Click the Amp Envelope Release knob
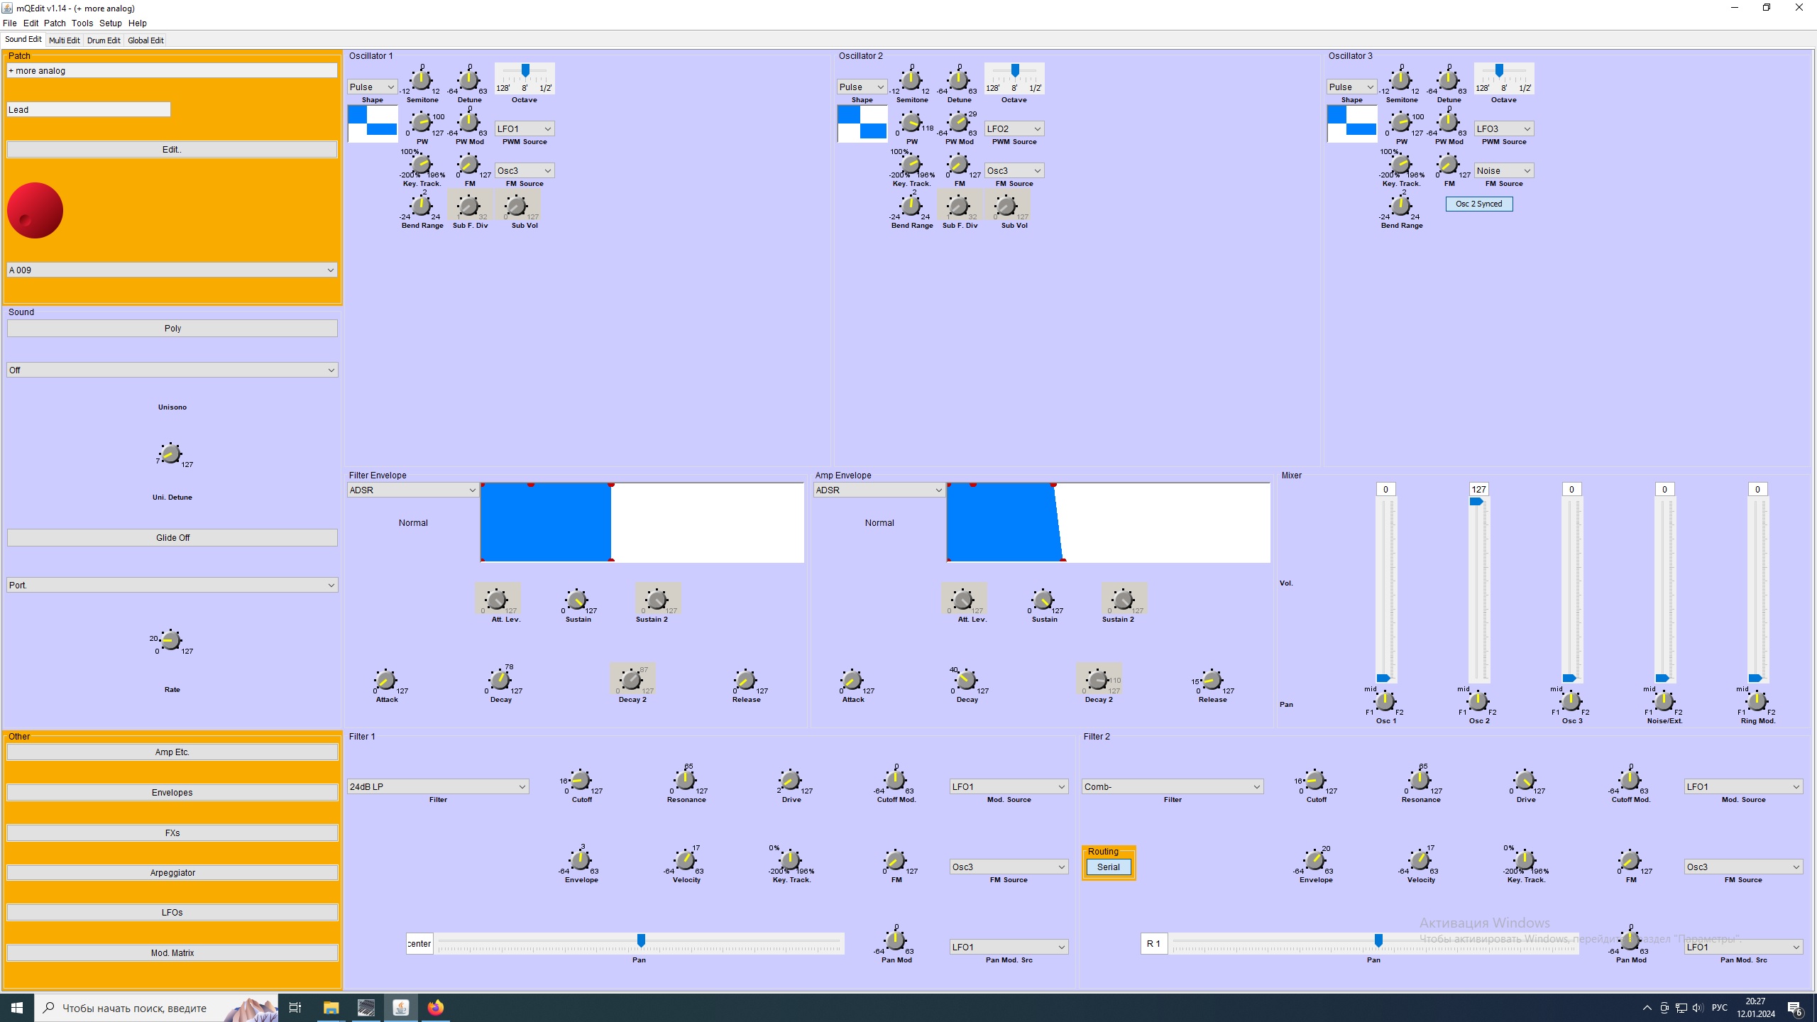 [1212, 681]
